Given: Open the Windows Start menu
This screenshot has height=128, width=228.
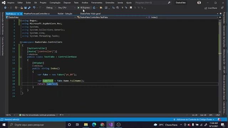Looking at the screenshot, I should (x=4, y=125).
